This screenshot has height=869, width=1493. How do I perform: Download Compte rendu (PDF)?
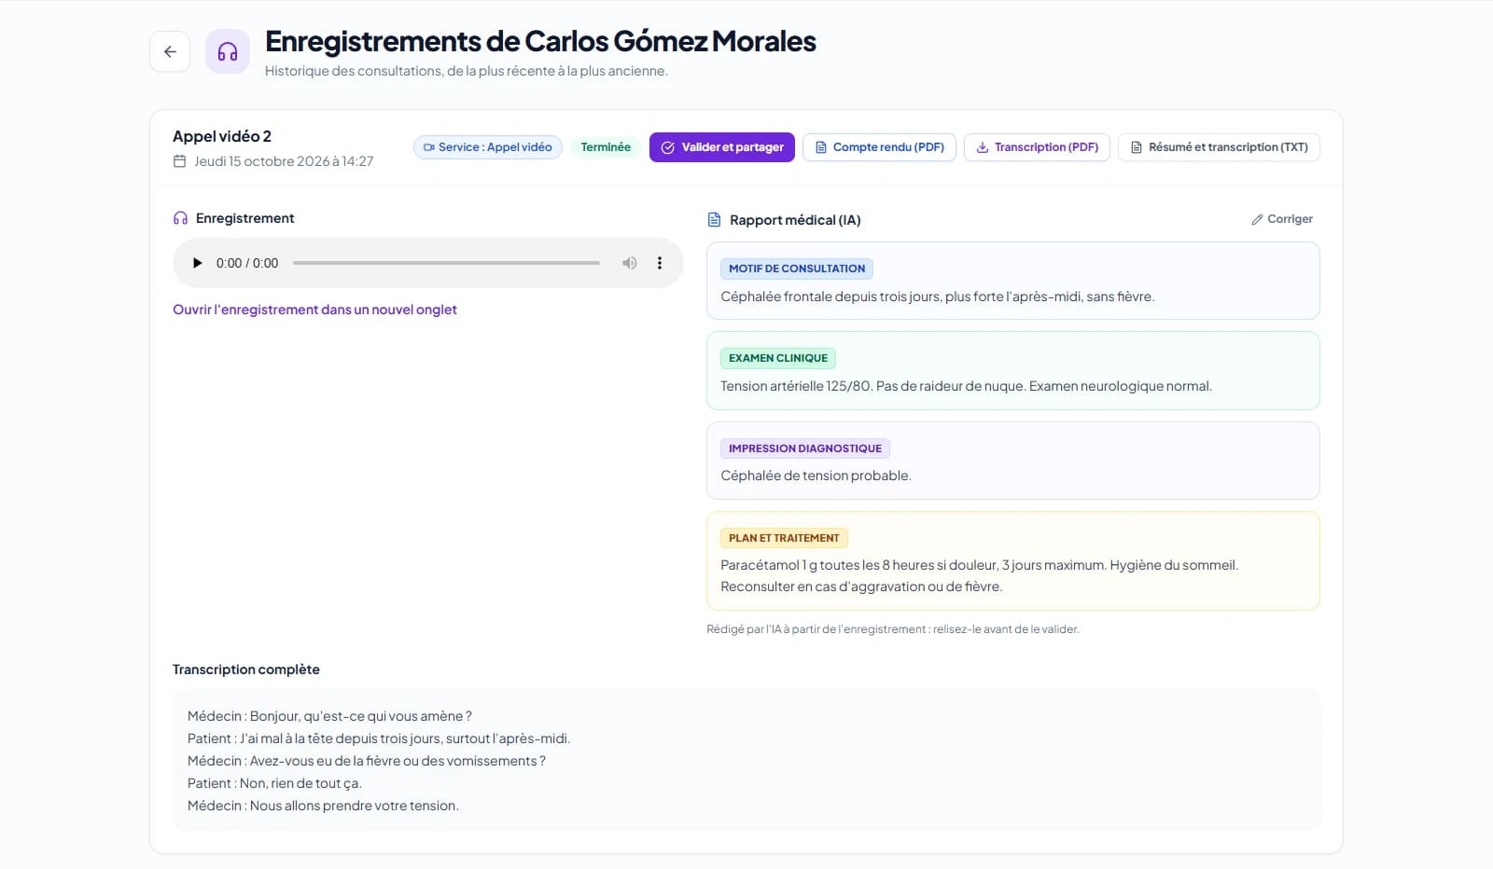tap(879, 147)
